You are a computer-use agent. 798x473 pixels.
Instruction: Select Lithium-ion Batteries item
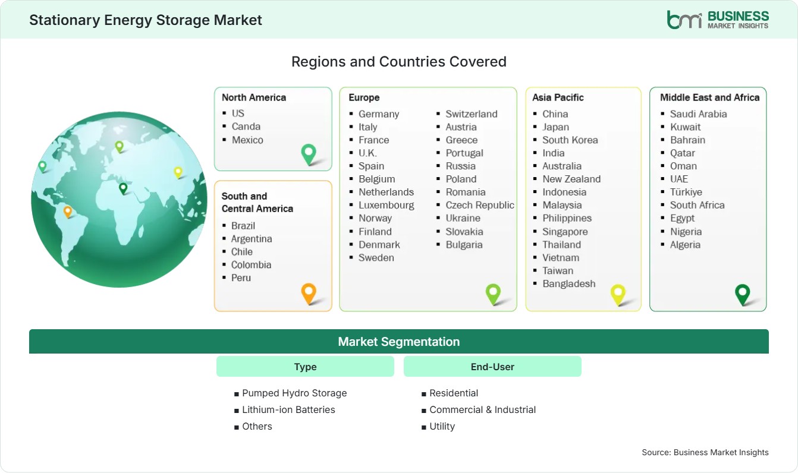tap(288, 409)
